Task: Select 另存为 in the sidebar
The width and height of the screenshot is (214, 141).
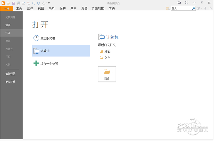Action: (x=12, y=49)
